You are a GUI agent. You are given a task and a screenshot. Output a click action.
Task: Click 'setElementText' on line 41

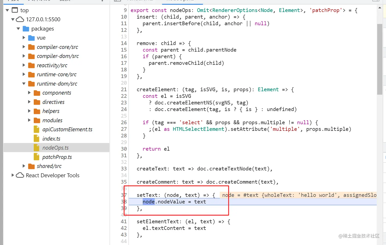[158, 222]
